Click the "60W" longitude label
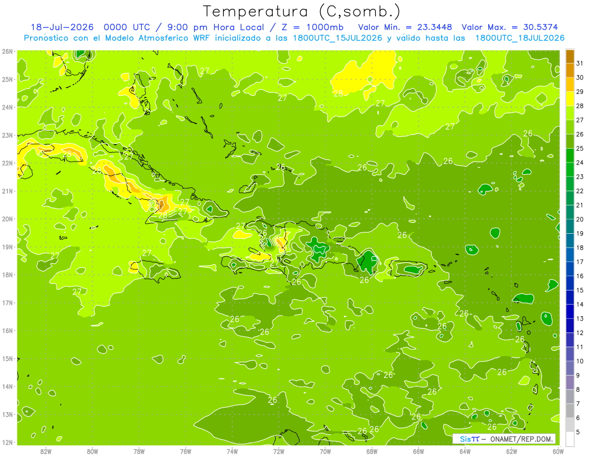593x458 pixels. point(557,451)
